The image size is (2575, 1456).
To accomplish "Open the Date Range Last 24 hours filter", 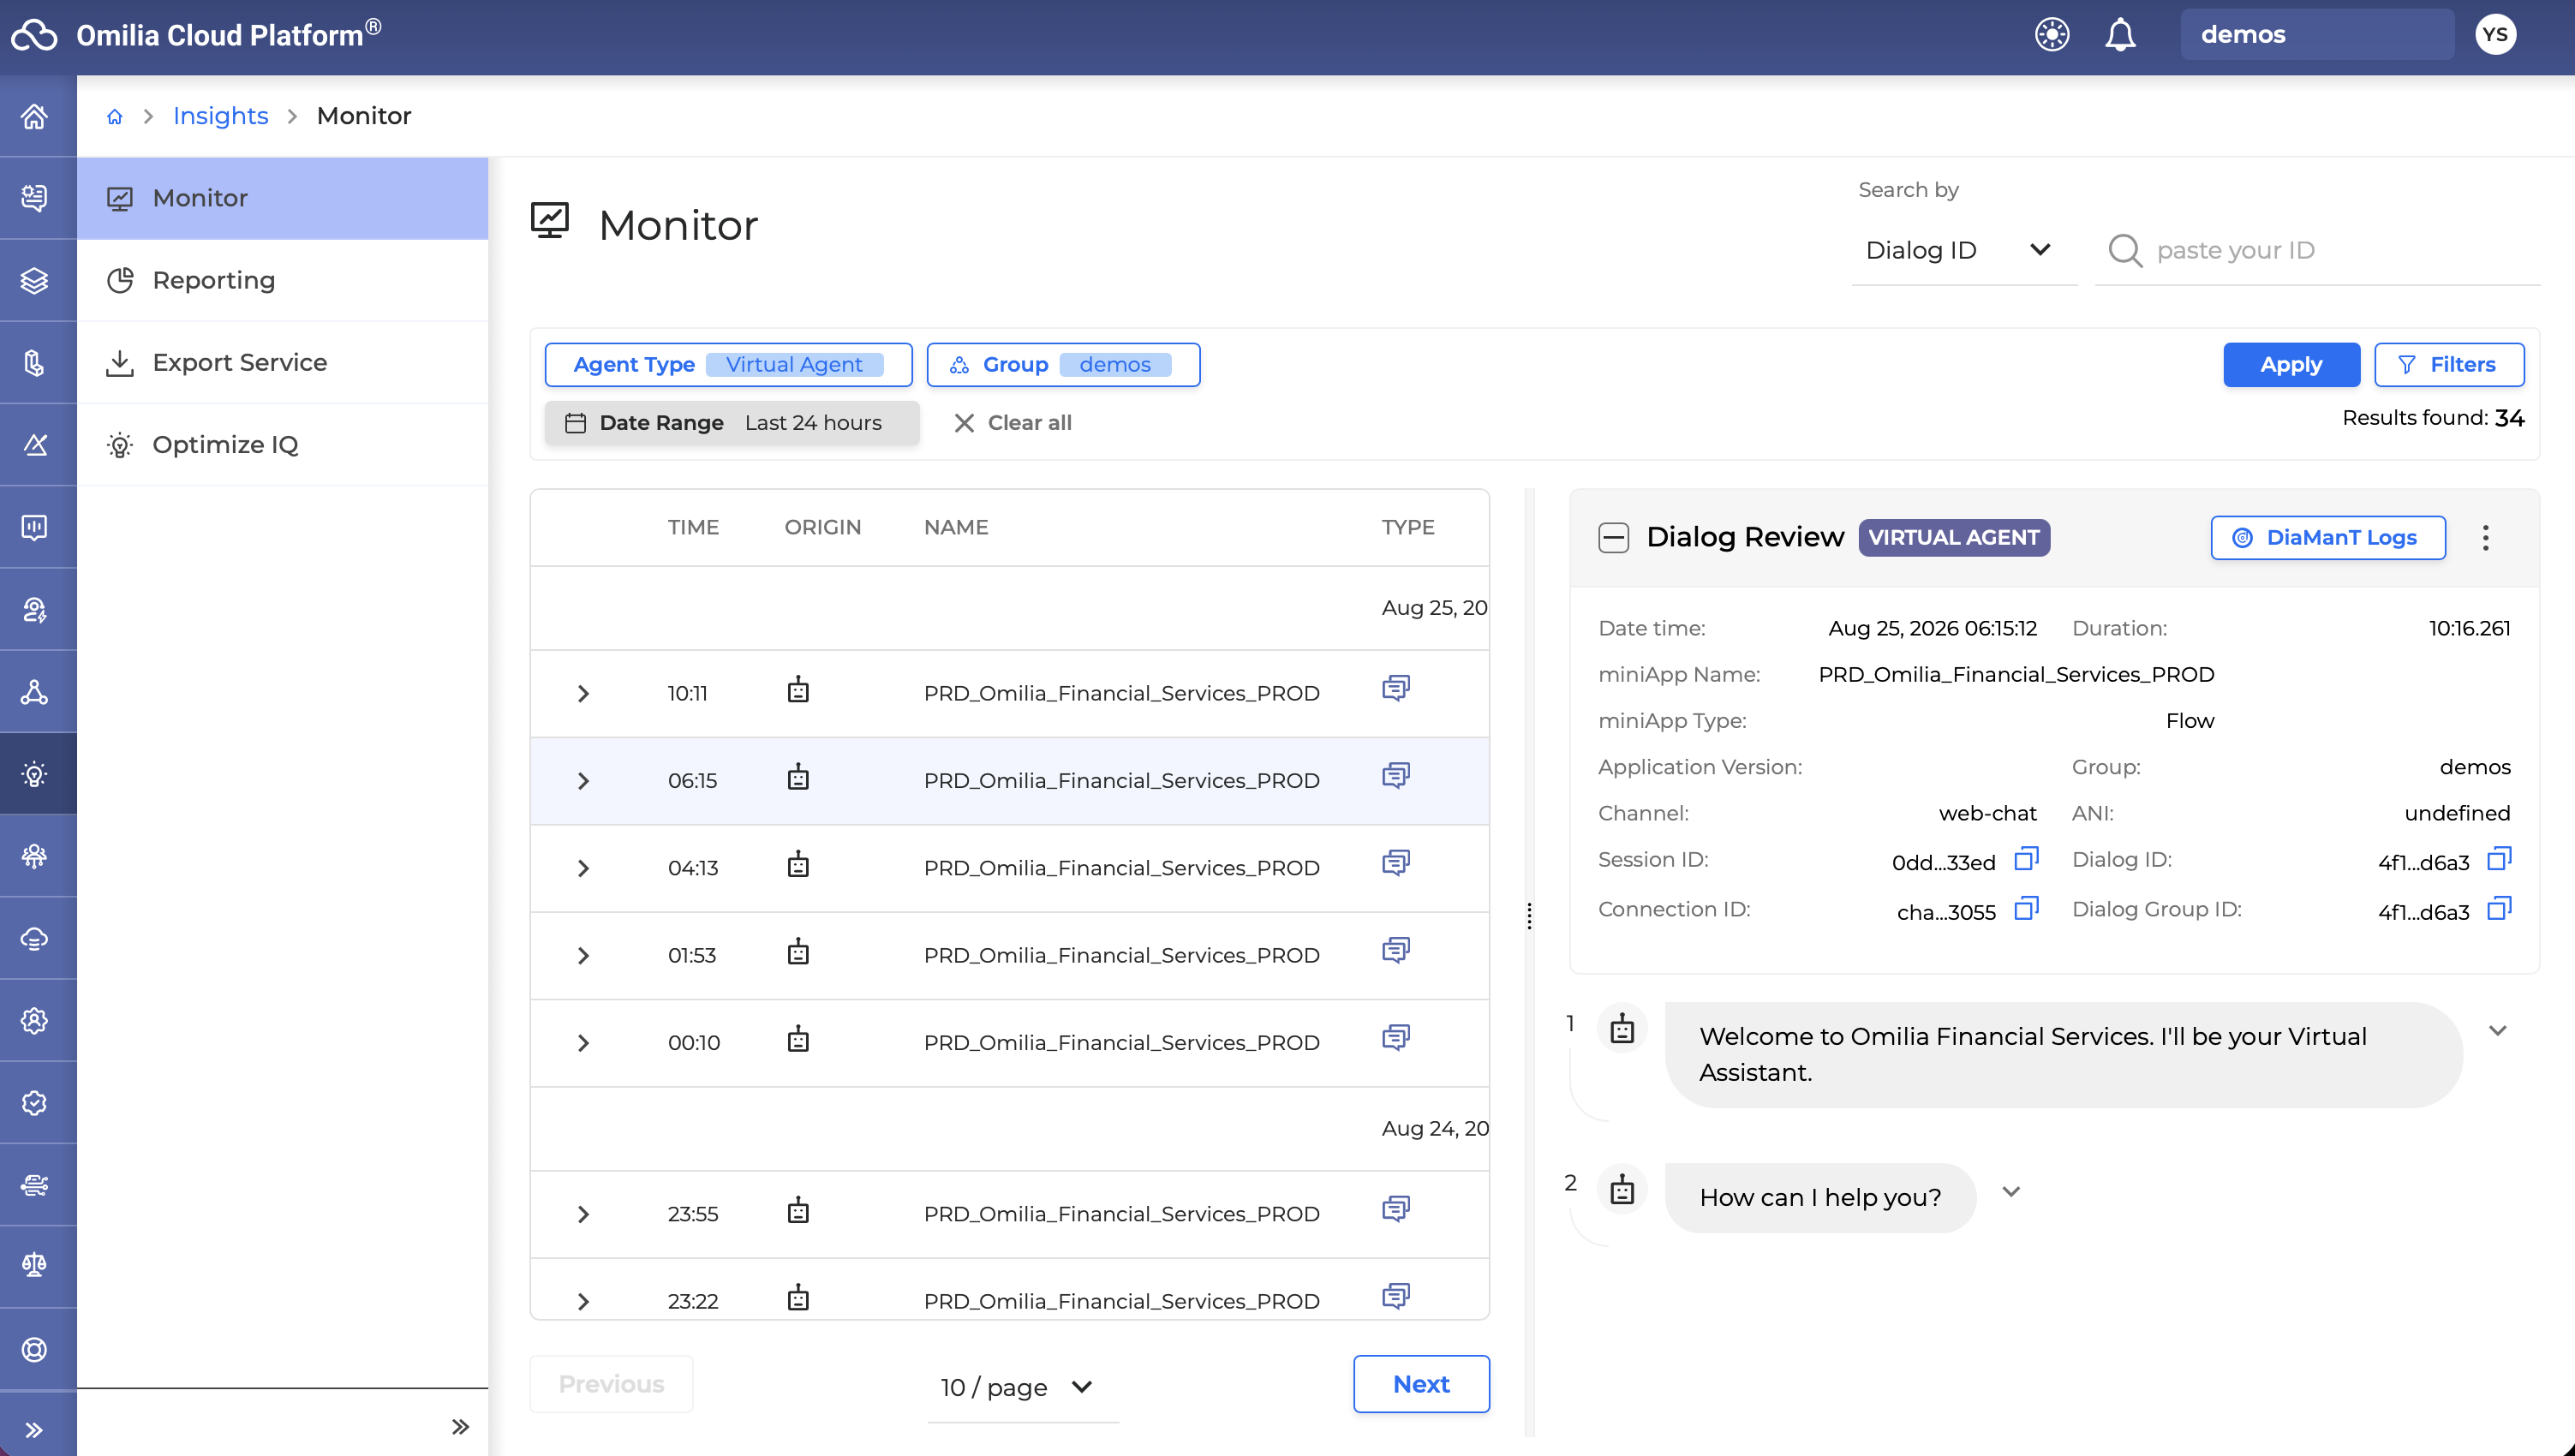I will point(732,423).
